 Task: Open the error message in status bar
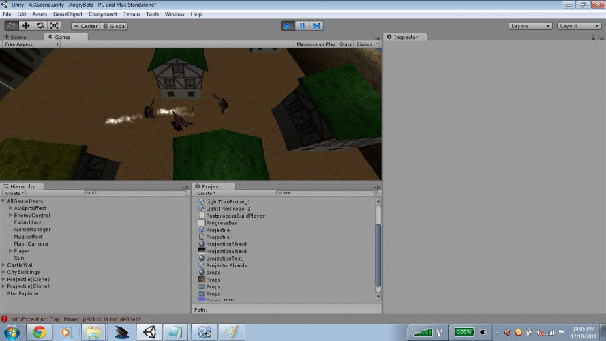click(74, 319)
